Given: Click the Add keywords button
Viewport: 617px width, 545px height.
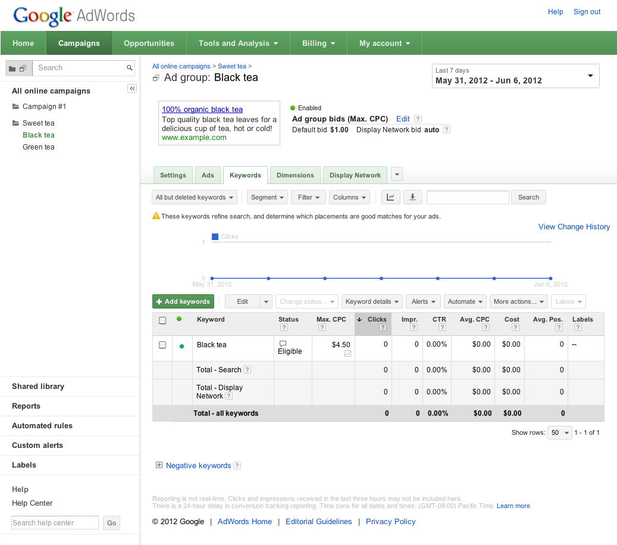Looking at the screenshot, I should click(183, 301).
